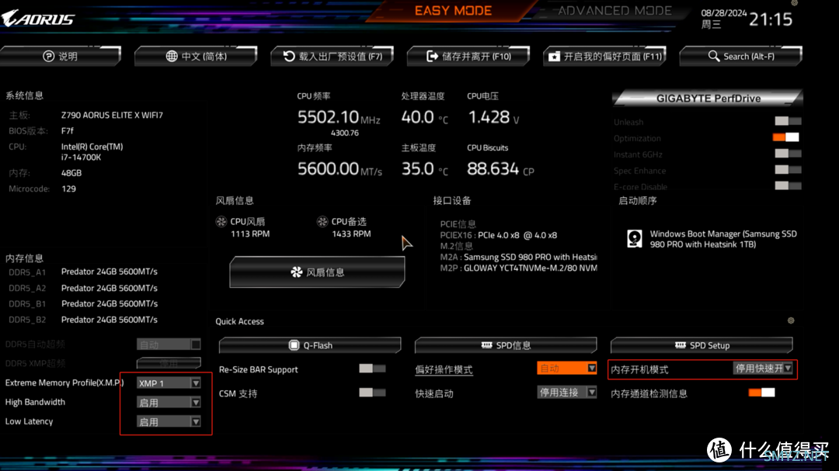Toggle the Spec Enhance switch
Image resolution: width=839 pixels, height=471 pixels.
tap(788, 170)
